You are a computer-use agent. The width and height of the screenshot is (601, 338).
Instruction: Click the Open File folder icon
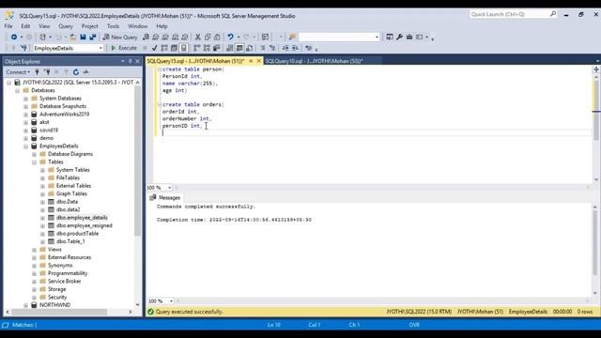[72, 37]
